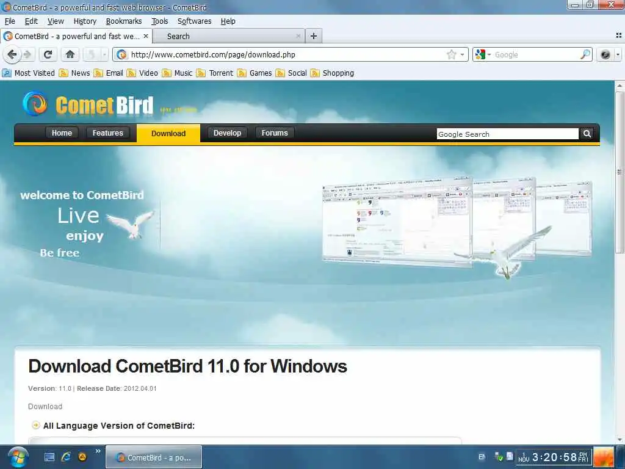Bookmark this page with the star icon

[451, 54]
